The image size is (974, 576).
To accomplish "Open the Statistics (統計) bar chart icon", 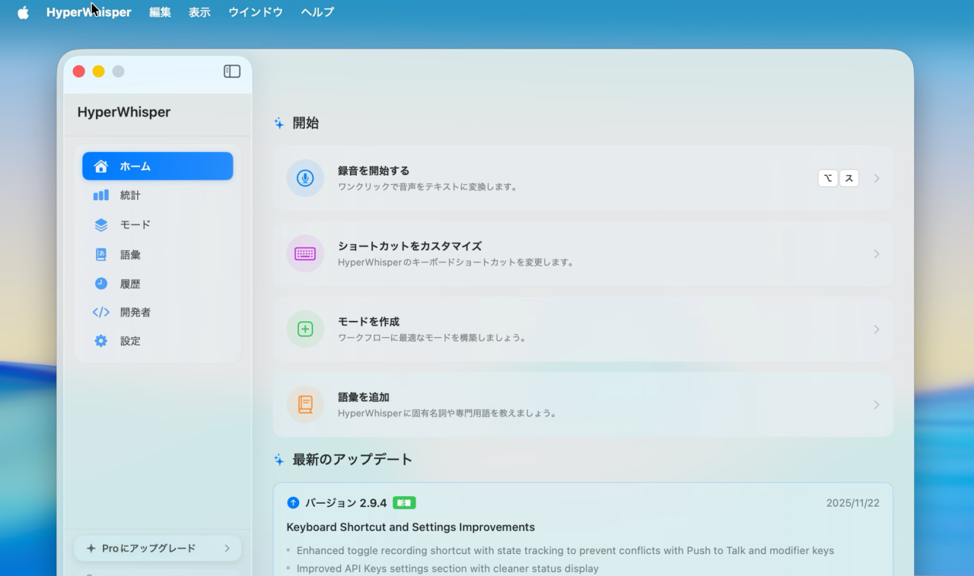I will pos(101,196).
